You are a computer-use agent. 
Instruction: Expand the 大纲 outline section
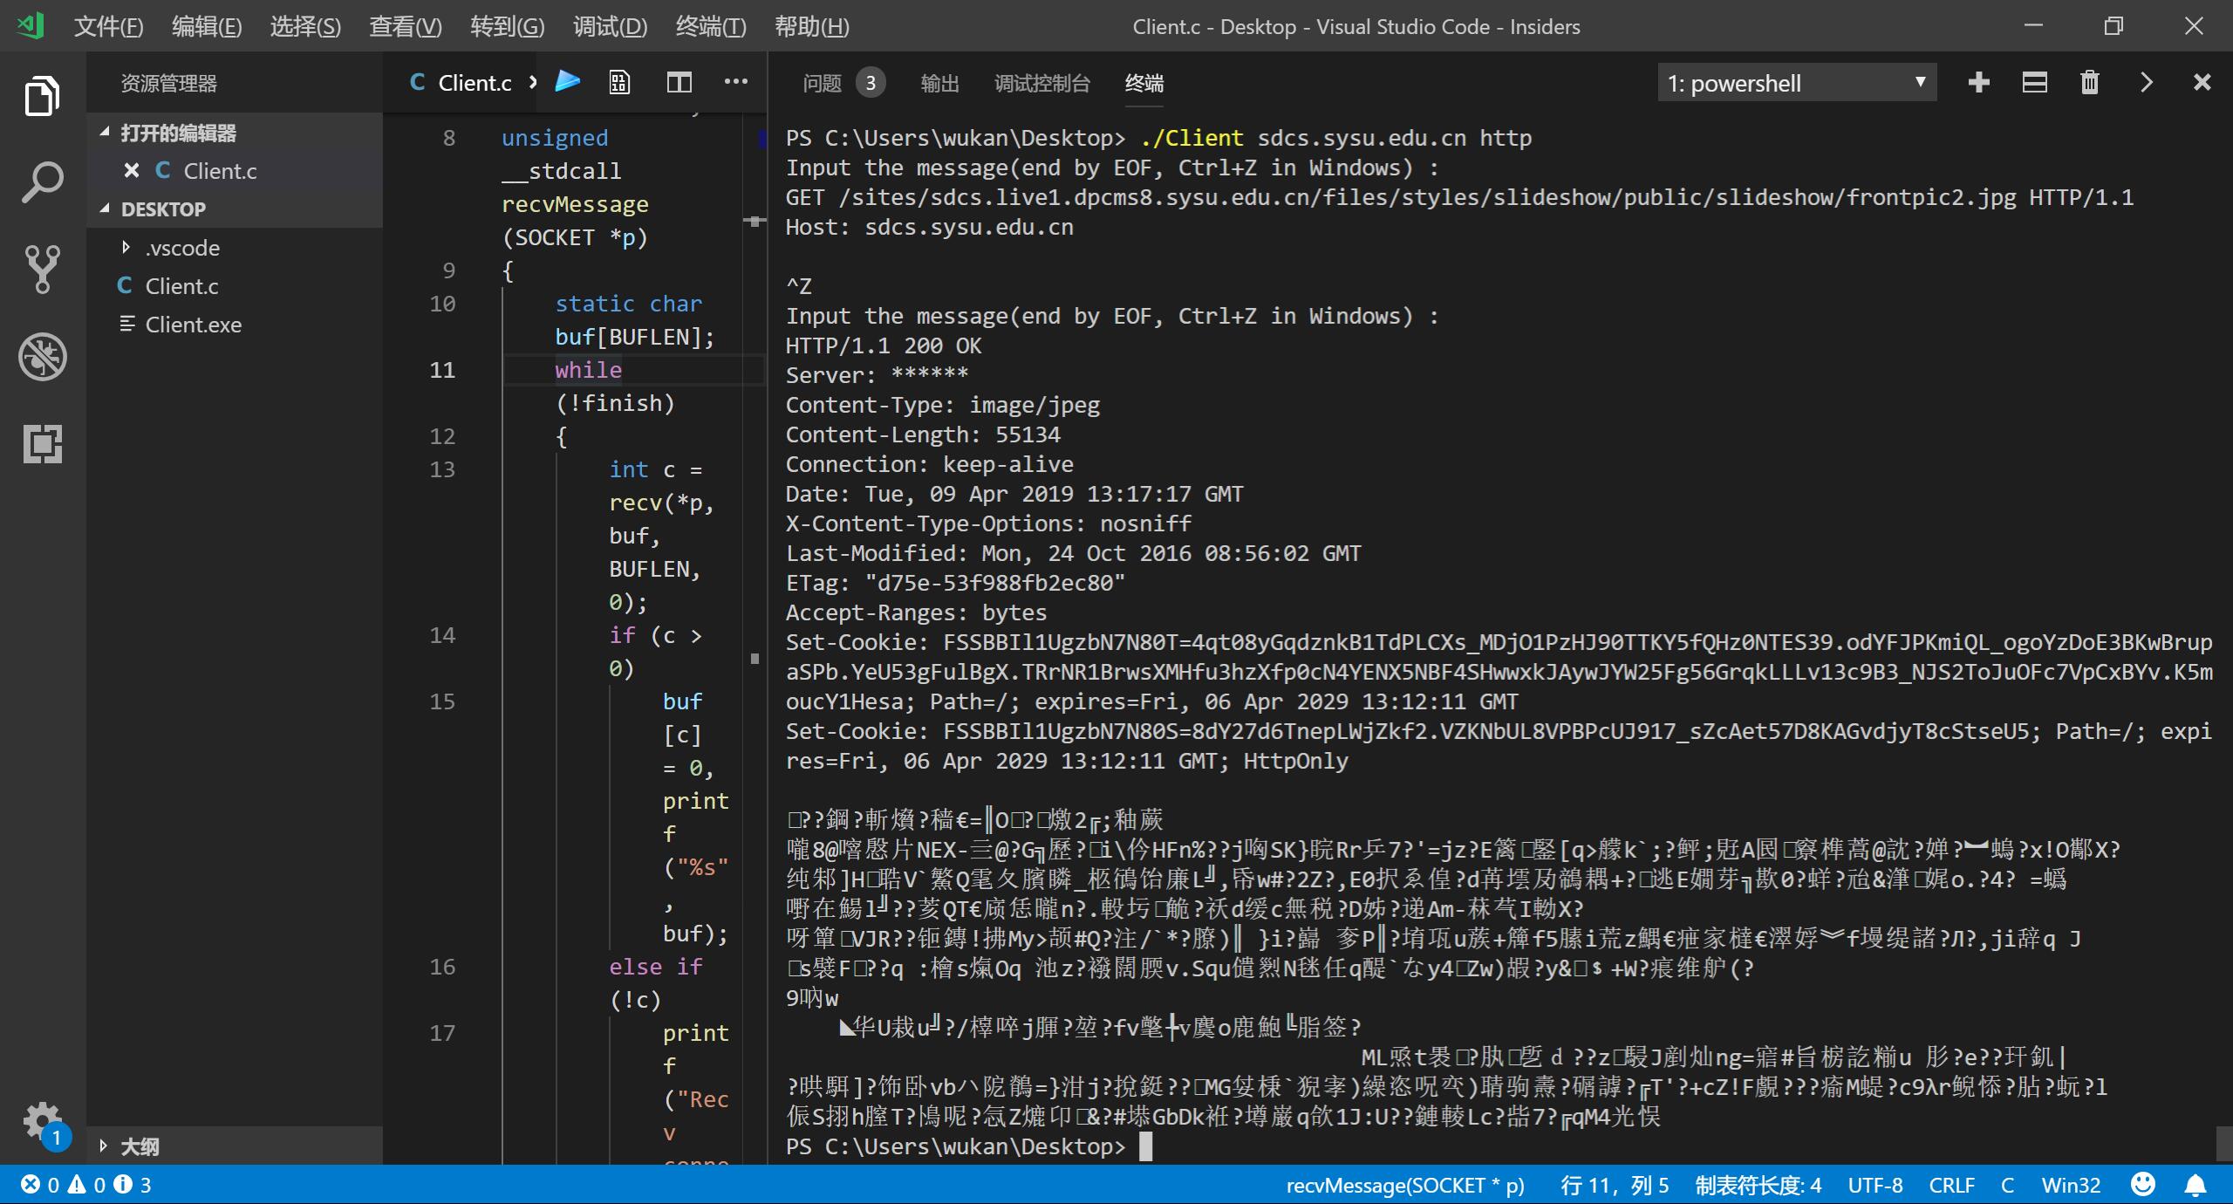coord(139,1146)
